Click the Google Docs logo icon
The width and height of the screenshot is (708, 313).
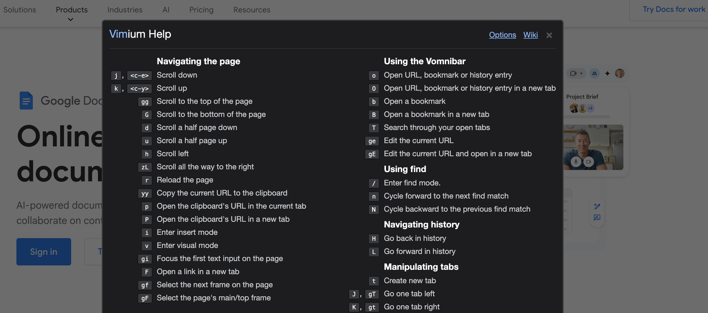point(26,101)
